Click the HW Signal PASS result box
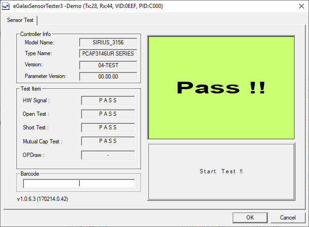The width and height of the screenshot is (309, 227). [x=108, y=100]
